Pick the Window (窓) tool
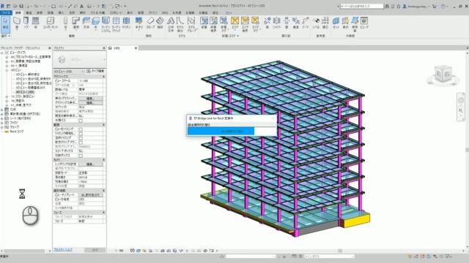This screenshot has width=469, height=263. click(36, 23)
